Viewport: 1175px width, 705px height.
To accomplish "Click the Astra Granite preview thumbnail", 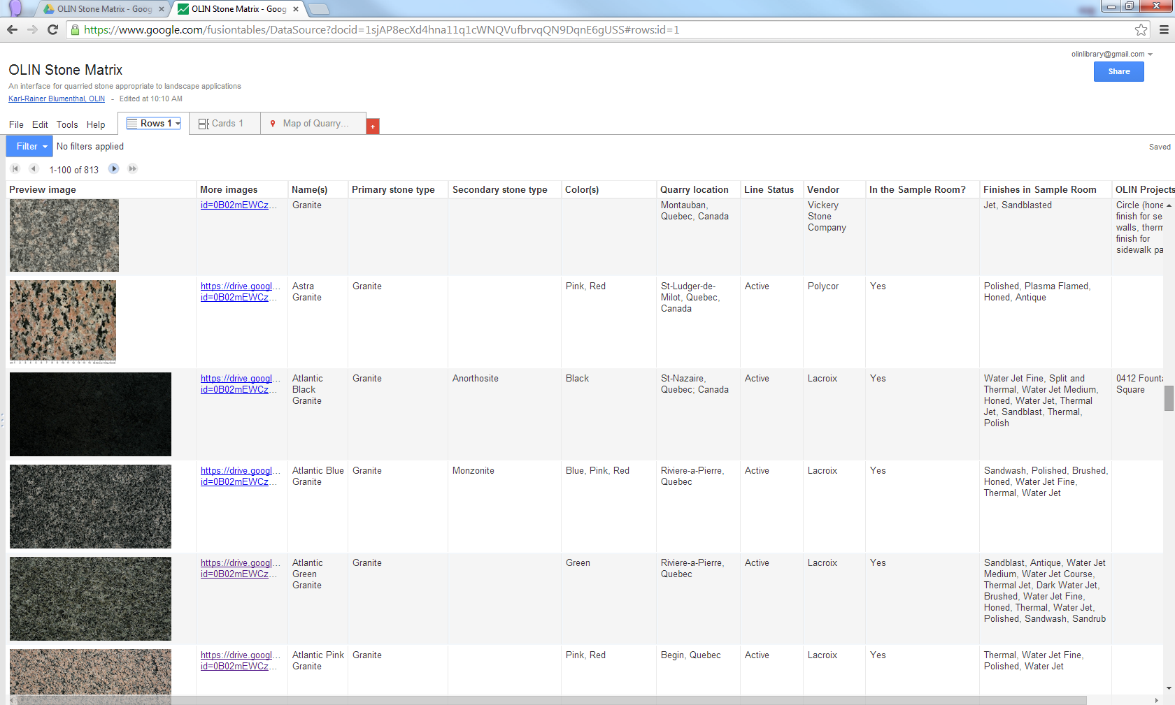I will [63, 321].
